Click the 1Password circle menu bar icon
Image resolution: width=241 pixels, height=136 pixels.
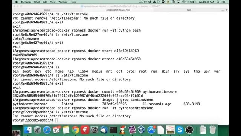click(x=173, y=2)
